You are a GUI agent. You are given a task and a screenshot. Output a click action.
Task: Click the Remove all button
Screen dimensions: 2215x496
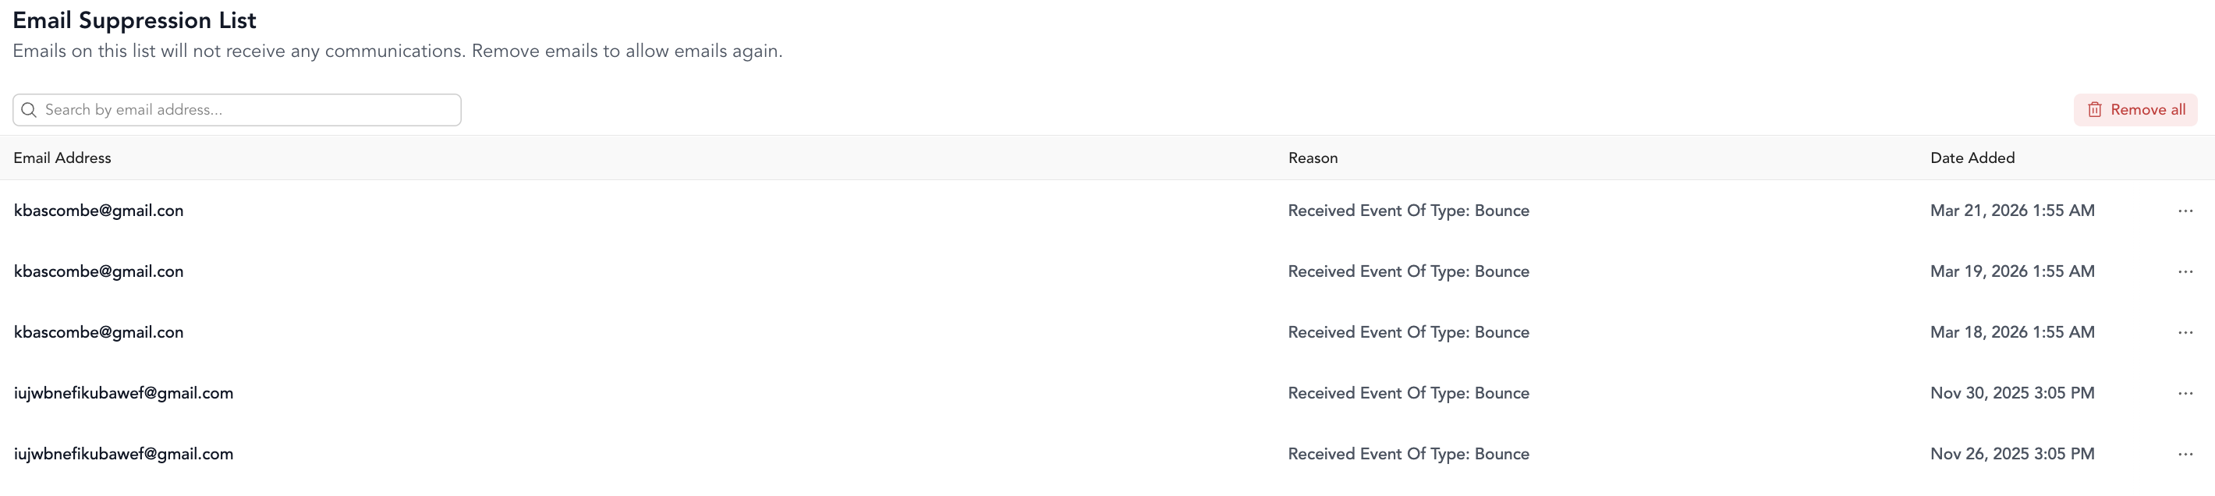pos(2135,110)
